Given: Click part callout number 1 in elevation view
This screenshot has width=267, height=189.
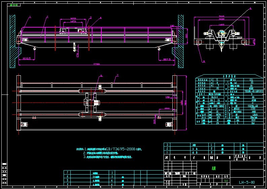Looking at the screenshot, I should 30,16.
